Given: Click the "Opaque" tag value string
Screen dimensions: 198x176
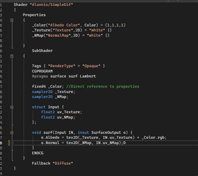Looking at the screenshot, I should pyautogui.click(x=91, y=66).
